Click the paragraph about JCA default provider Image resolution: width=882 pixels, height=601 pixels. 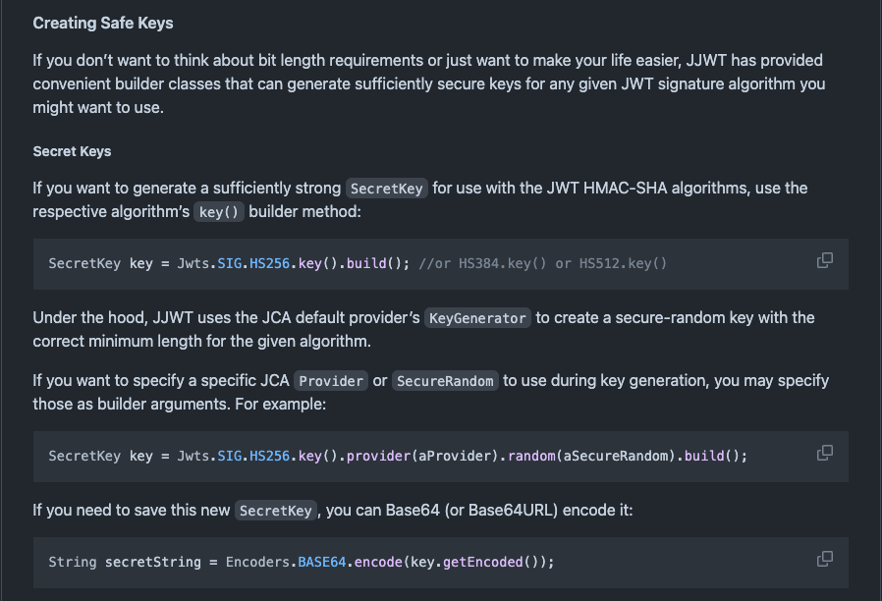(x=423, y=329)
